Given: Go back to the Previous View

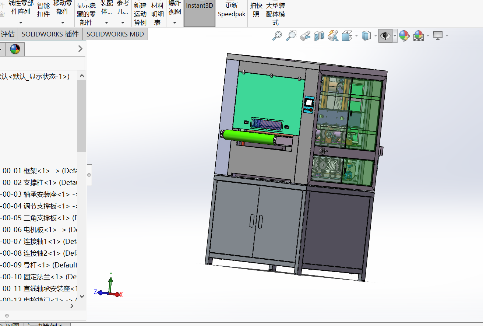Looking at the screenshot, I should [x=305, y=36].
